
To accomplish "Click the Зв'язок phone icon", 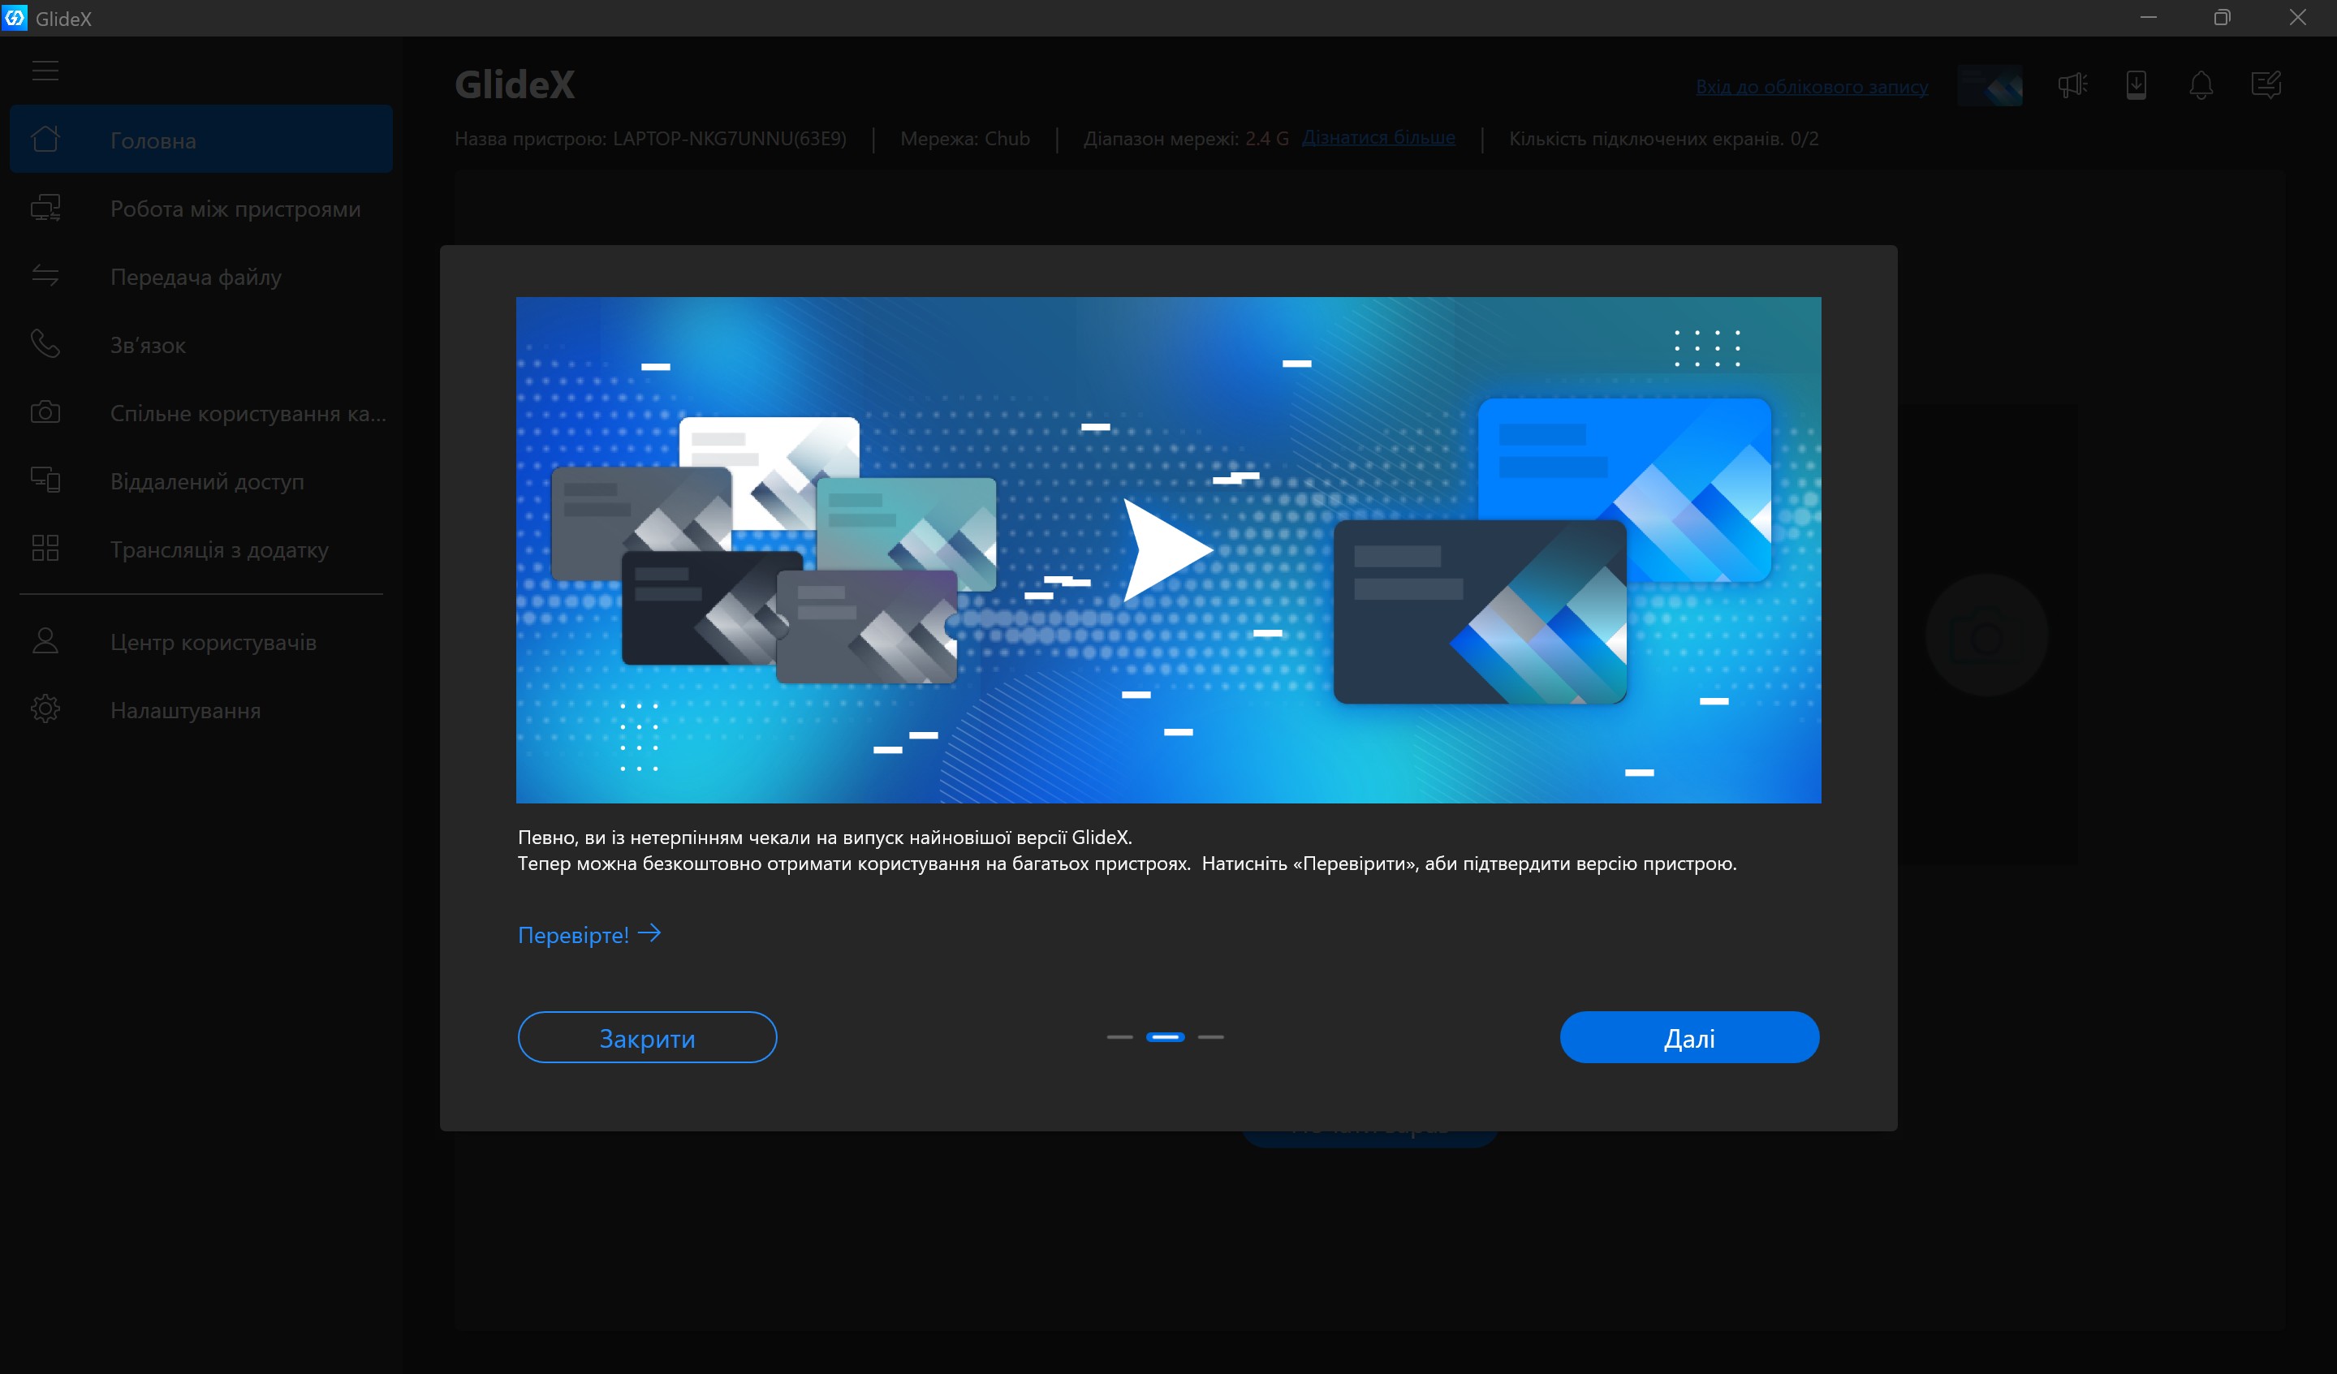I will (45, 344).
